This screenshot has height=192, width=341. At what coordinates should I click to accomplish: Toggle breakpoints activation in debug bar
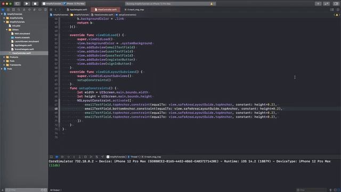(57, 157)
